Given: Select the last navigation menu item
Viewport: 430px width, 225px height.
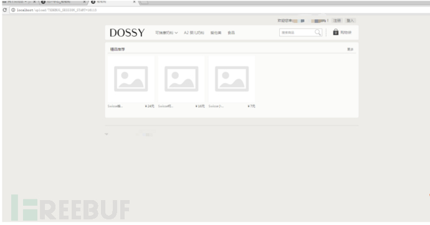Looking at the screenshot, I should click(231, 32).
